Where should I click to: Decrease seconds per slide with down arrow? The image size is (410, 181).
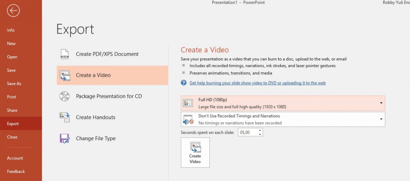point(260,134)
